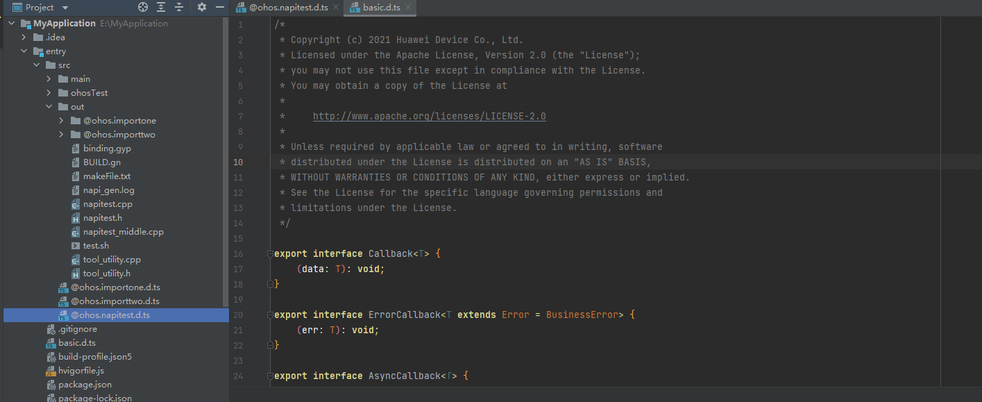Toggle code folding for Callback interface

click(x=270, y=254)
